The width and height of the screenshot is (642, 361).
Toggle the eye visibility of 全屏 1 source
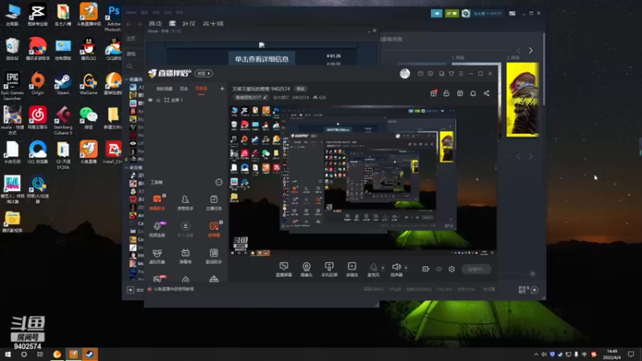pos(150,99)
